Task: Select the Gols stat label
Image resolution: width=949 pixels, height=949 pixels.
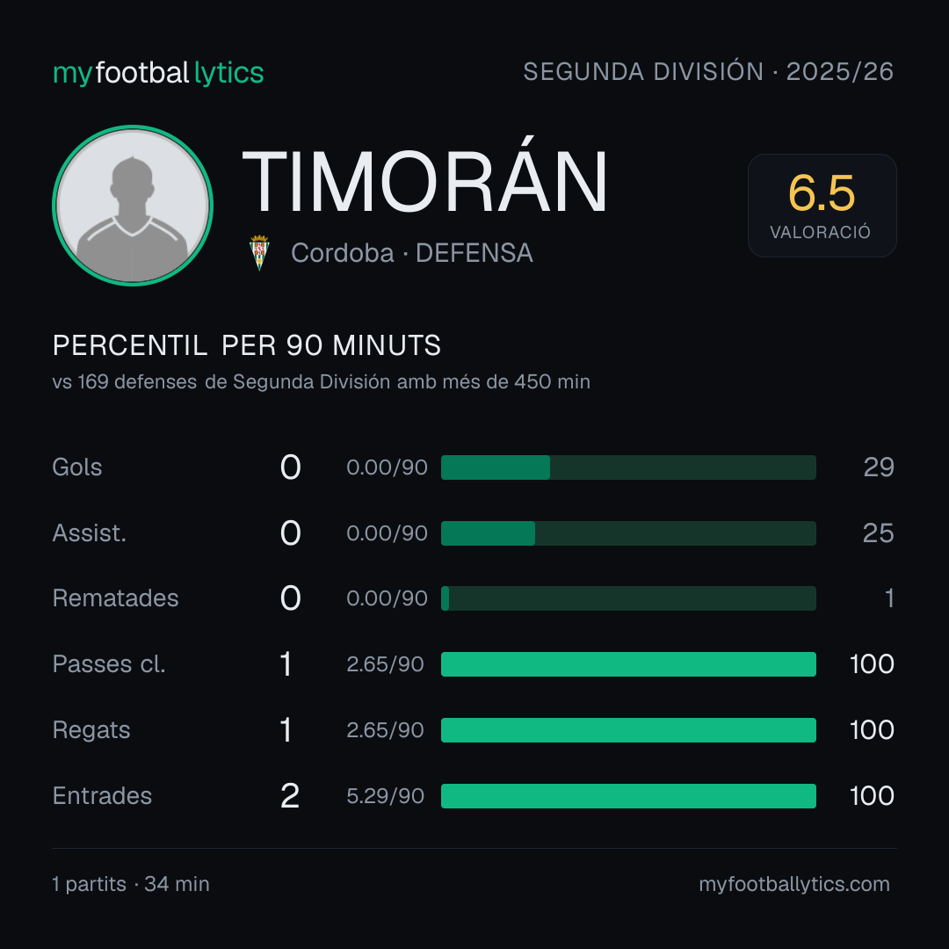Action: 77,467
